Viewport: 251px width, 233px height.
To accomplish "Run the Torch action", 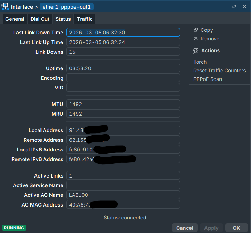I will [x=200, y=62].
